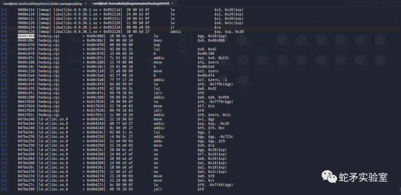The height and width of the screenshot is (195, 401).
Task: Click the bnez instruction mnemonic
Action: pyautogui.click(x=158, y=40)
